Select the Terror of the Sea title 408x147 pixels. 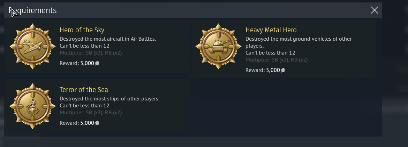coord(84,90)
